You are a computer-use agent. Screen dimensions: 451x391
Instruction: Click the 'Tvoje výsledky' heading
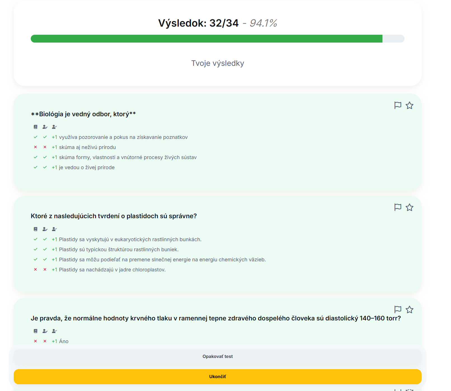(217, 63)
